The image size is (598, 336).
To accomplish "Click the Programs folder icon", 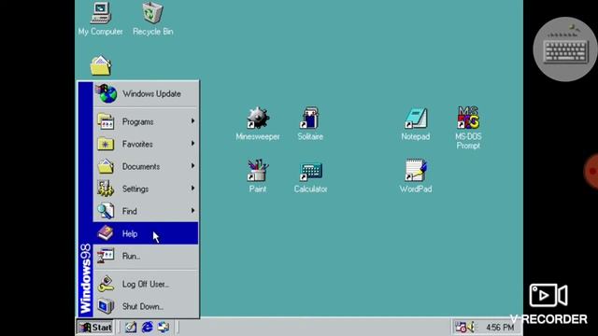I will click(x=106, y=121).
